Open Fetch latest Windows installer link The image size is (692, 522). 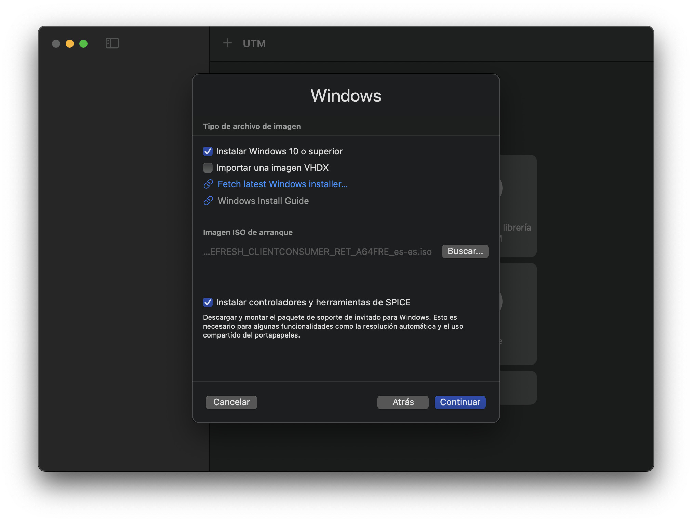click(283, 184)
